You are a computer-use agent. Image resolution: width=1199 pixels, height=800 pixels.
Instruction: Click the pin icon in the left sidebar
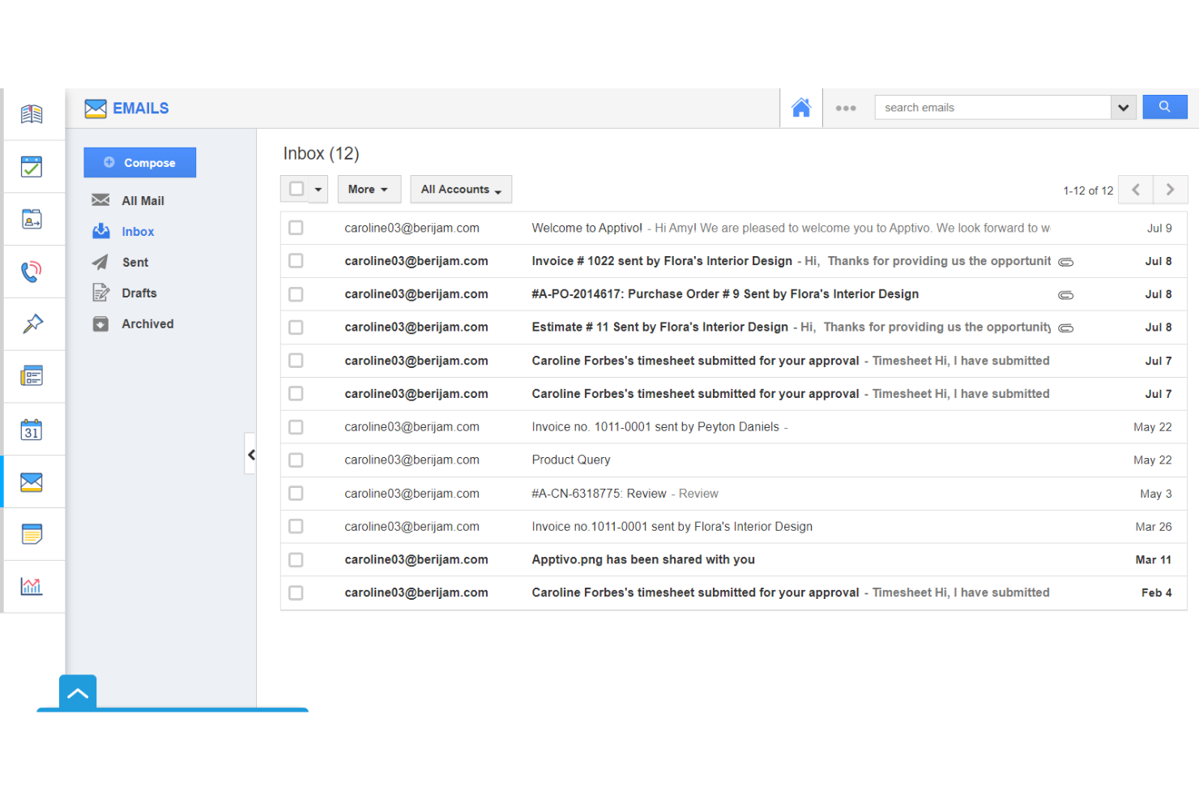point(32,323)
